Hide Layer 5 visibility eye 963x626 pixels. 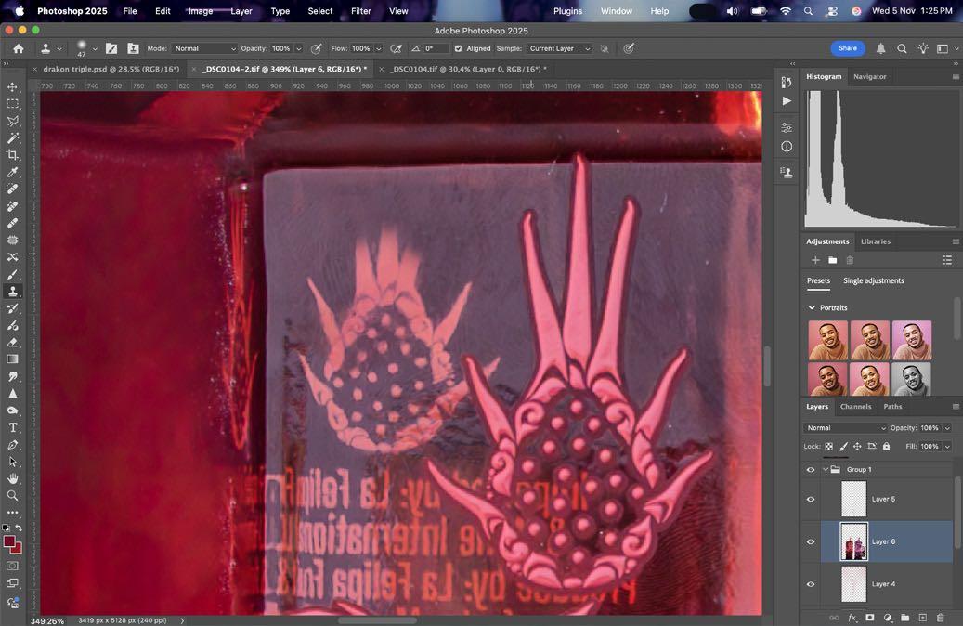pos(811,499)
